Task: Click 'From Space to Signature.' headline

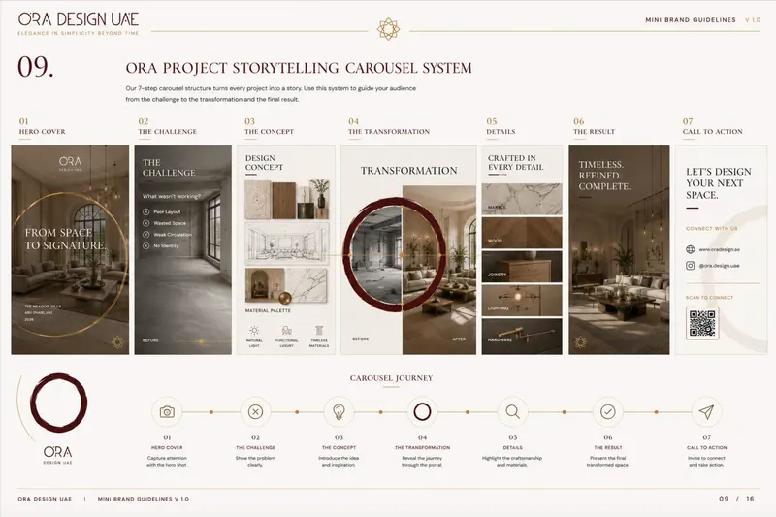Action: click(x=65, y=239)
